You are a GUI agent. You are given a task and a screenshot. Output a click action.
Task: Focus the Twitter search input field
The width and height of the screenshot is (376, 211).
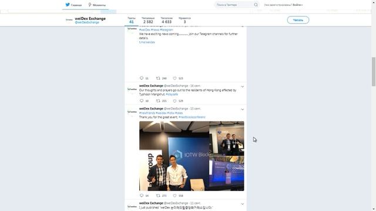click(x=234, y=5)
